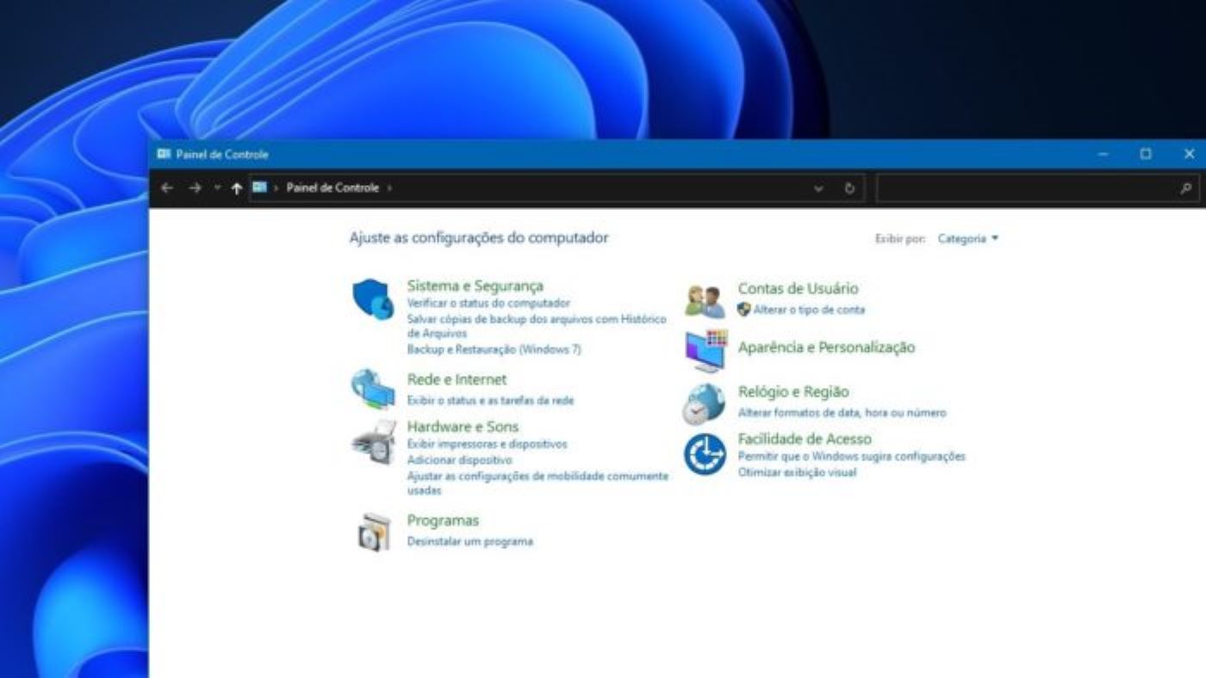Close the Painel de Controle window
Image resolution: width=1206 pixels, height=678 pixels.
[x=1189, y=154]
